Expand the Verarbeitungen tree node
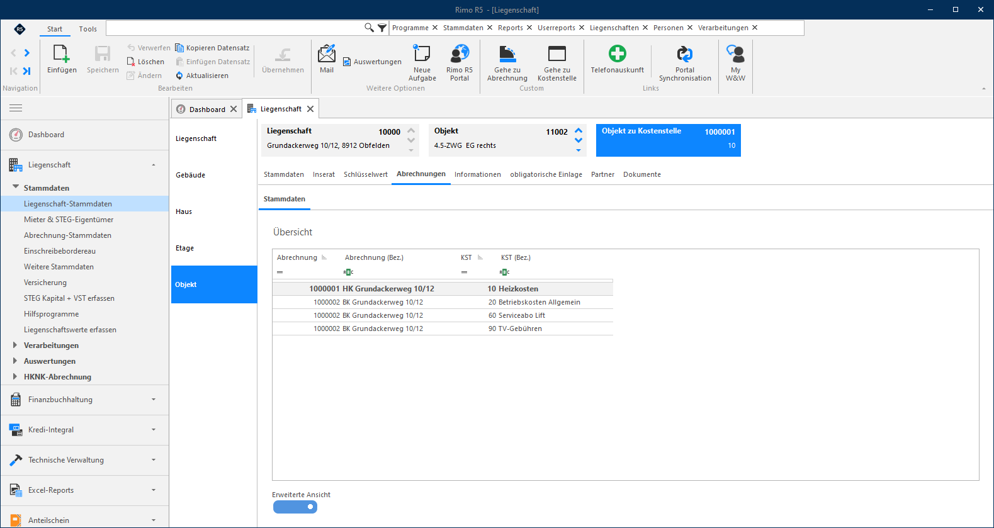Screen dimensions: 994x528 click(15, 345)
